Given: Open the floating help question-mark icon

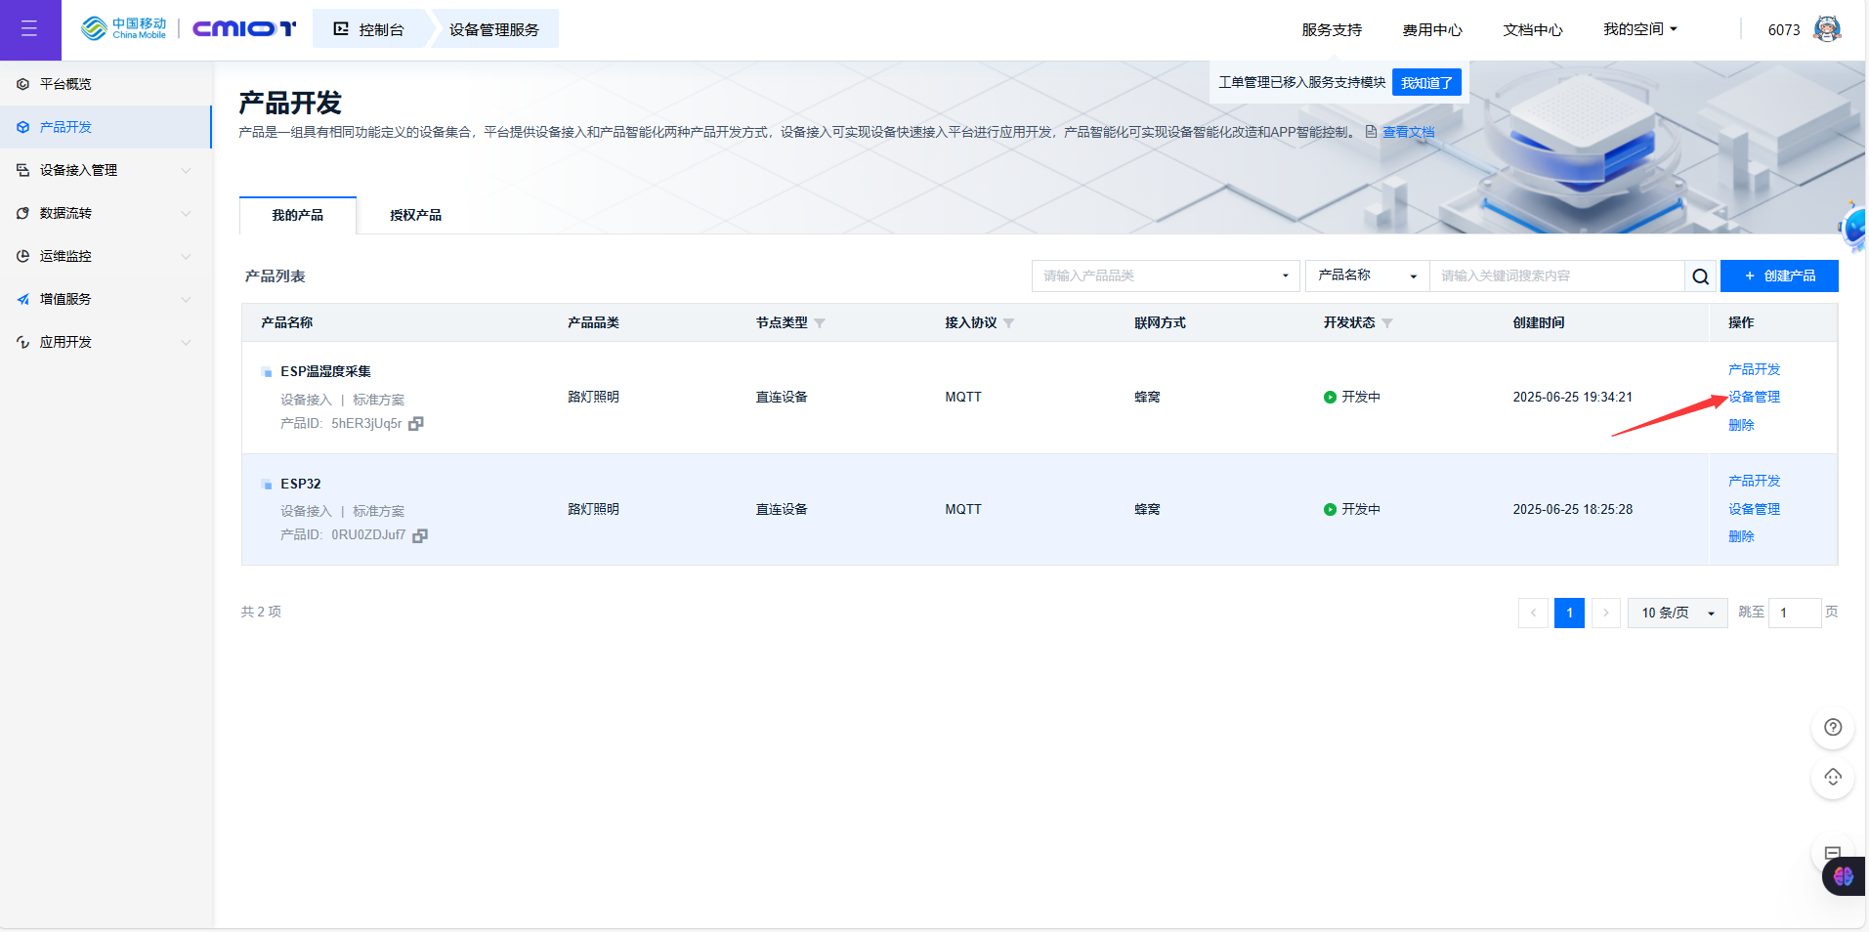Looking at the screenshot, I should [1833, 728].
